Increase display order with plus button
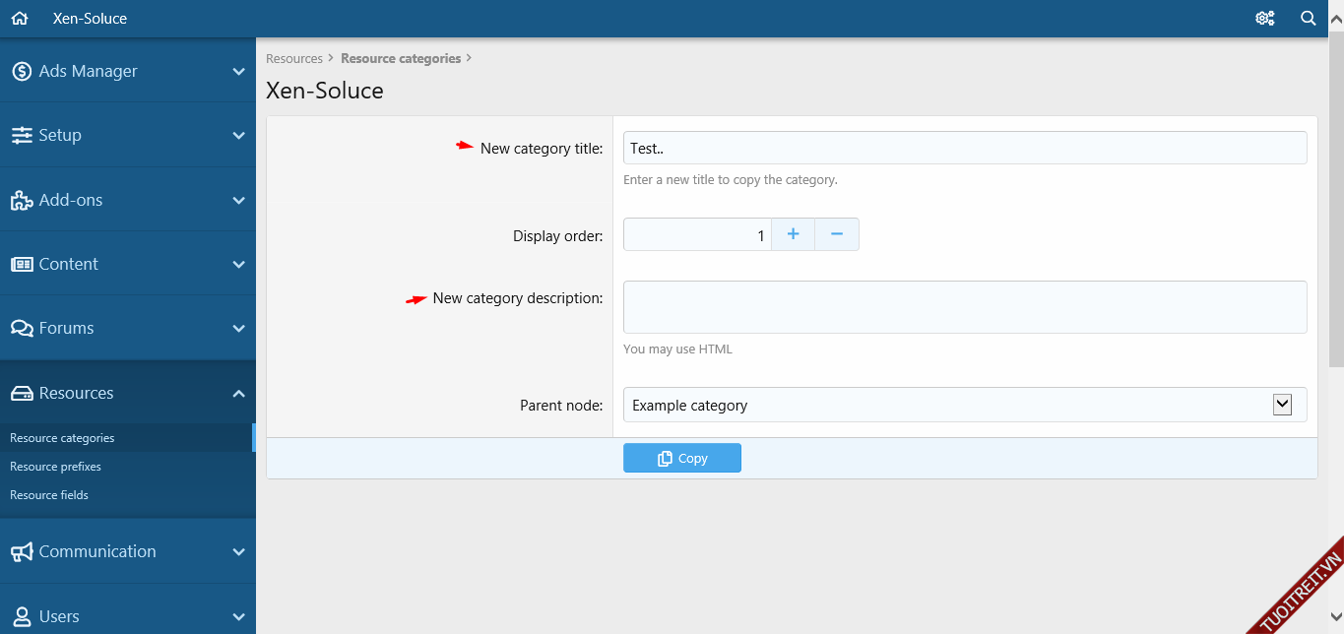This screenshot has height=634, width=1344. 793,234
